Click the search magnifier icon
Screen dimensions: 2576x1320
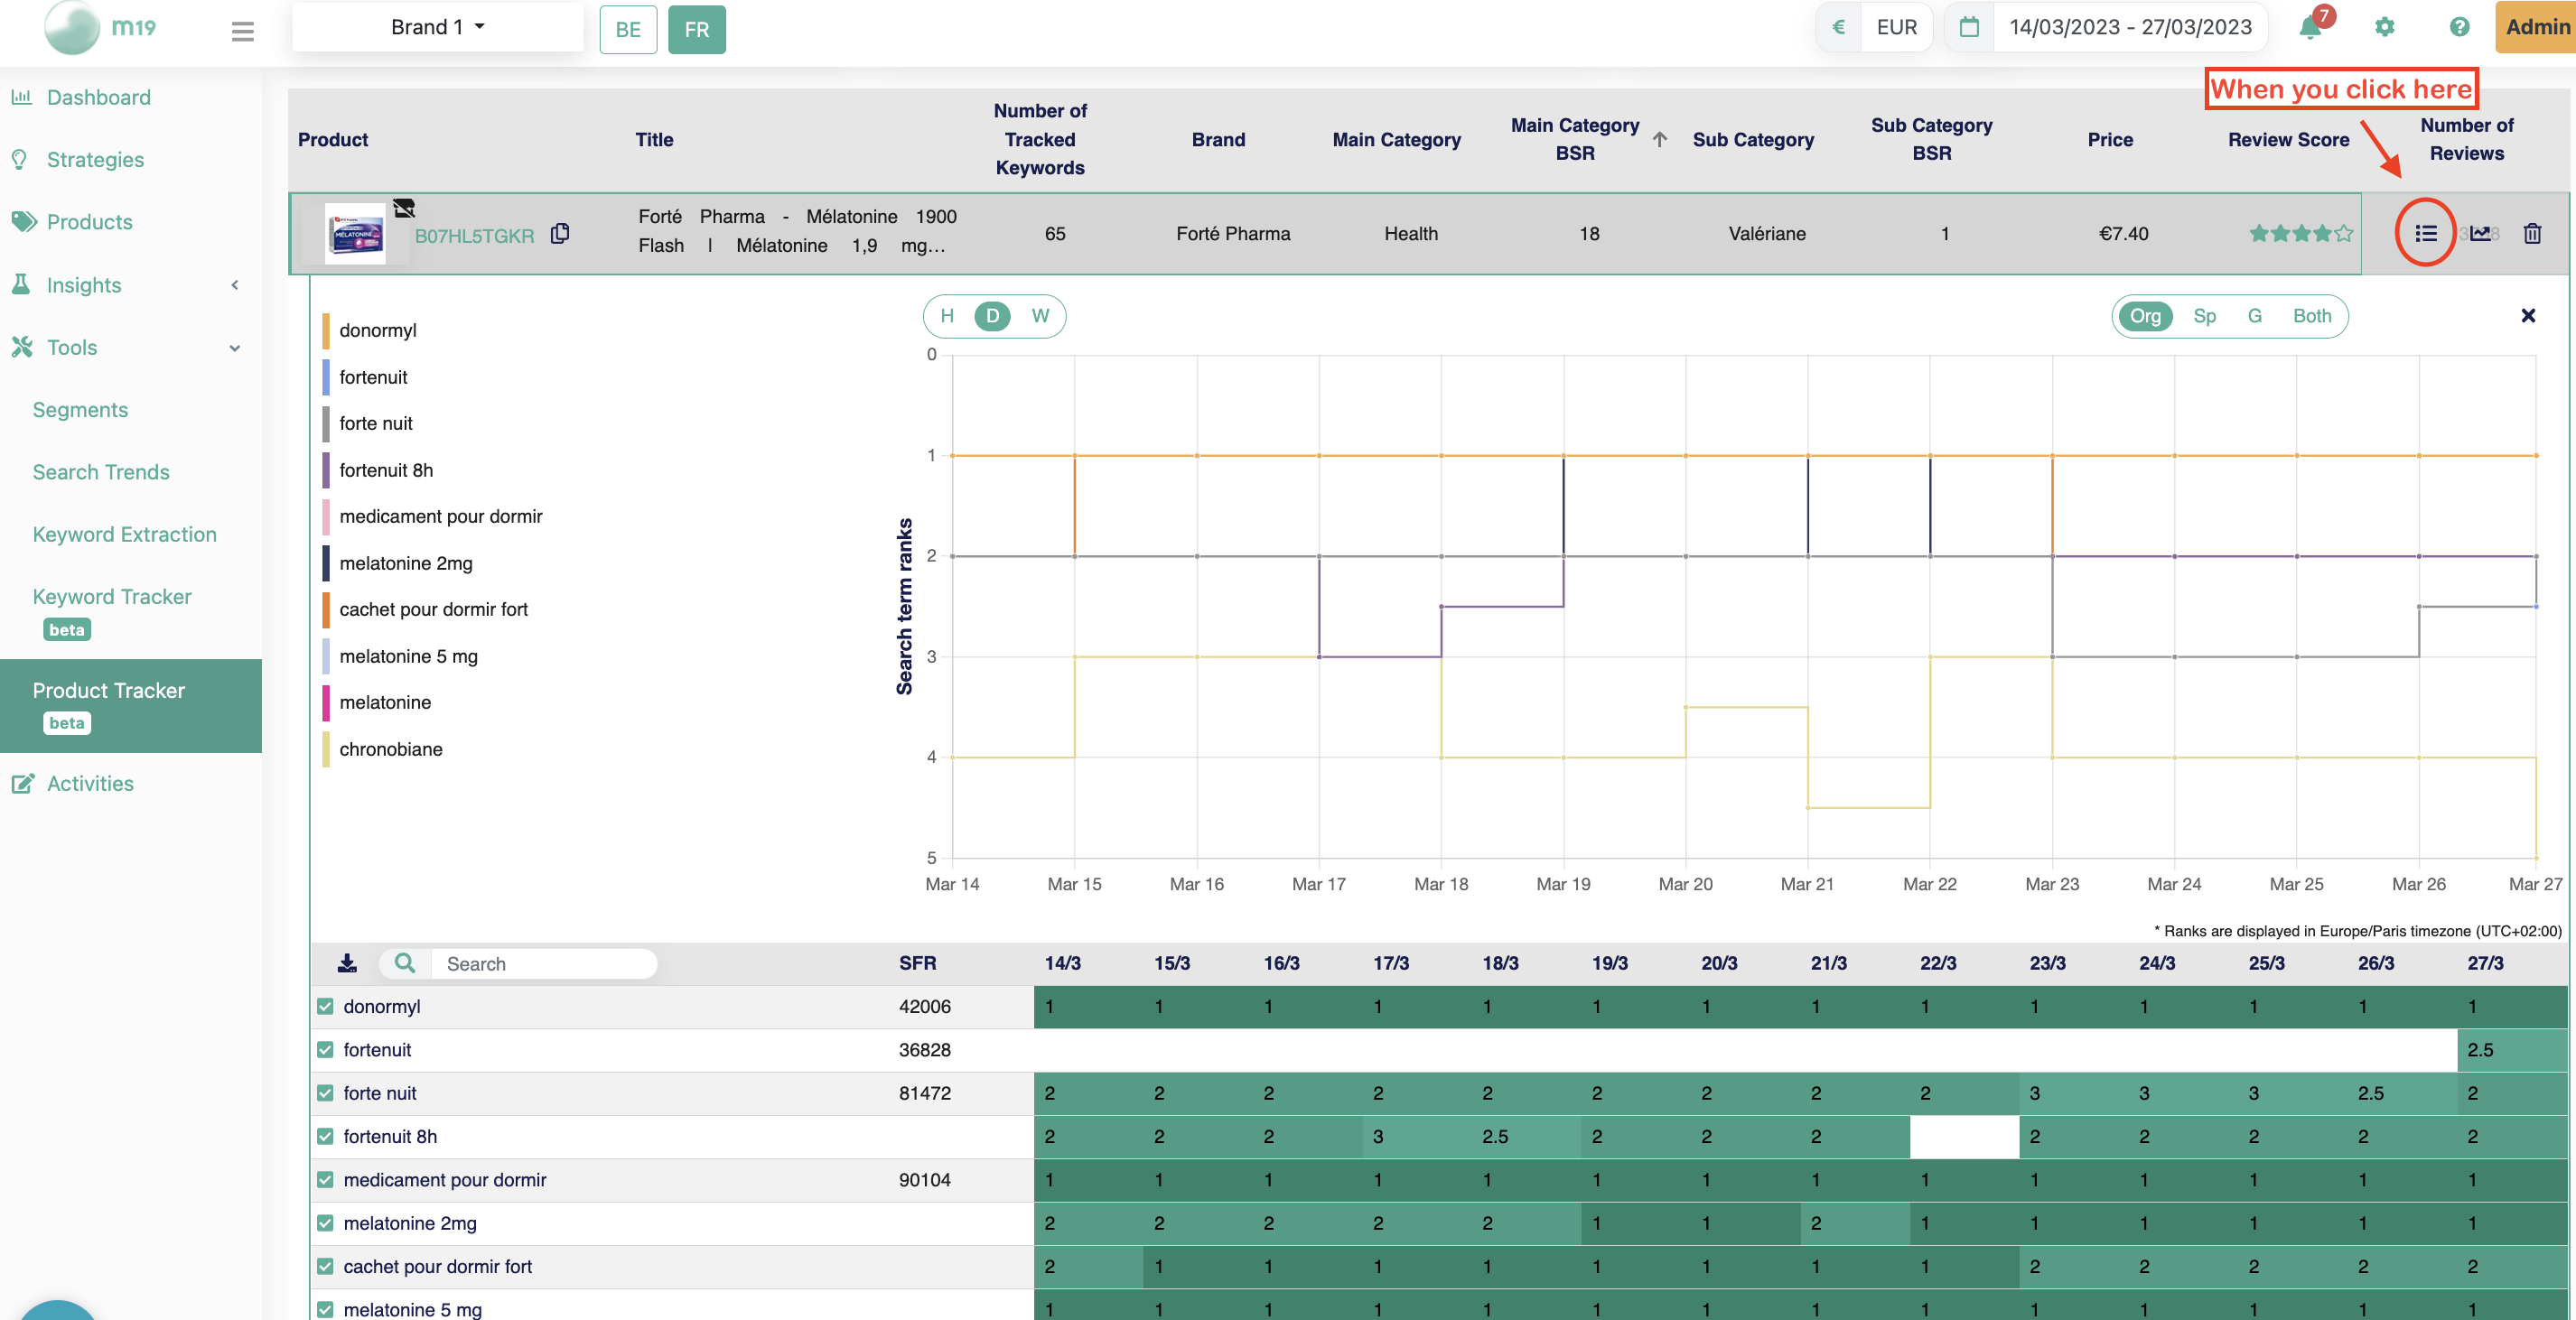[x=404, y=962]
